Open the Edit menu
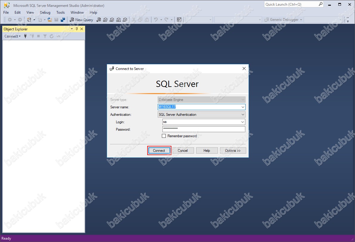The height and width of the screenshot is (242, 355). click(x=17, y=13)
